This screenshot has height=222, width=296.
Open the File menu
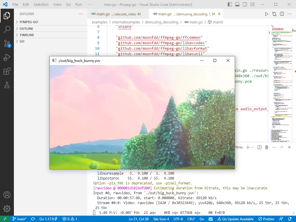tap(15, 4)
